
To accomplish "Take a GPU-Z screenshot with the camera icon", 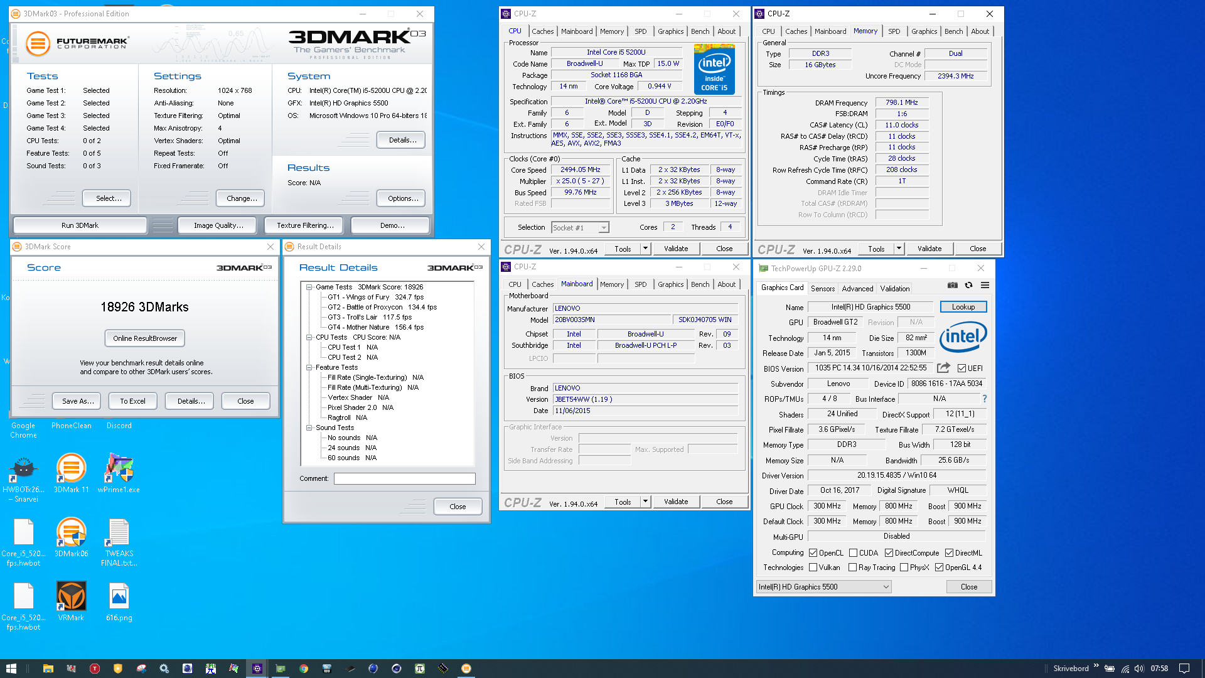I will coord(952,285).
